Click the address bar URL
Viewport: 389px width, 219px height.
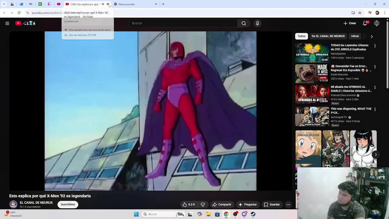click(x=46, y=13)
